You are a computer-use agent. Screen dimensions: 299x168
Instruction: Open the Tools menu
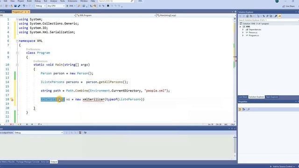click(x=62, y=1)
